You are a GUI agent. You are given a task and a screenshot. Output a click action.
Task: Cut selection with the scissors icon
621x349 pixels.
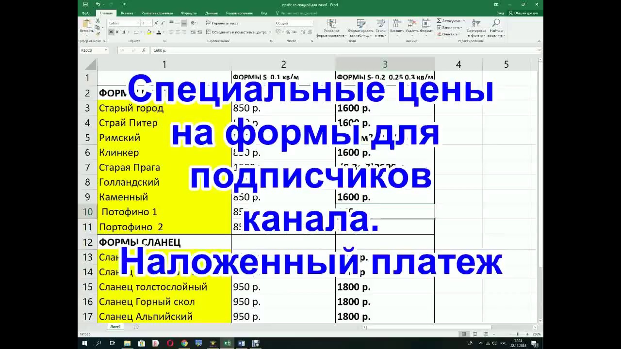(98, 21)
